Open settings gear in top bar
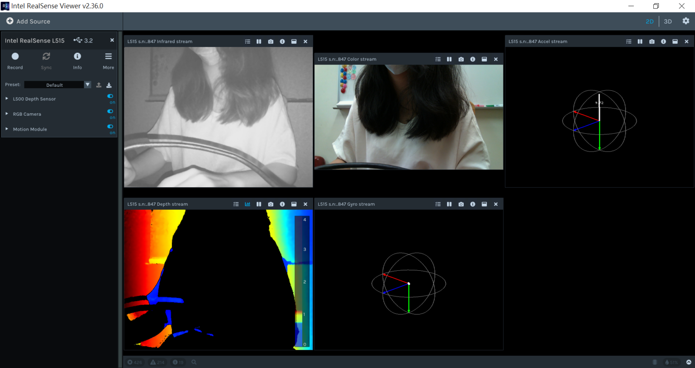Screen dimensions: 695x368 685,21
